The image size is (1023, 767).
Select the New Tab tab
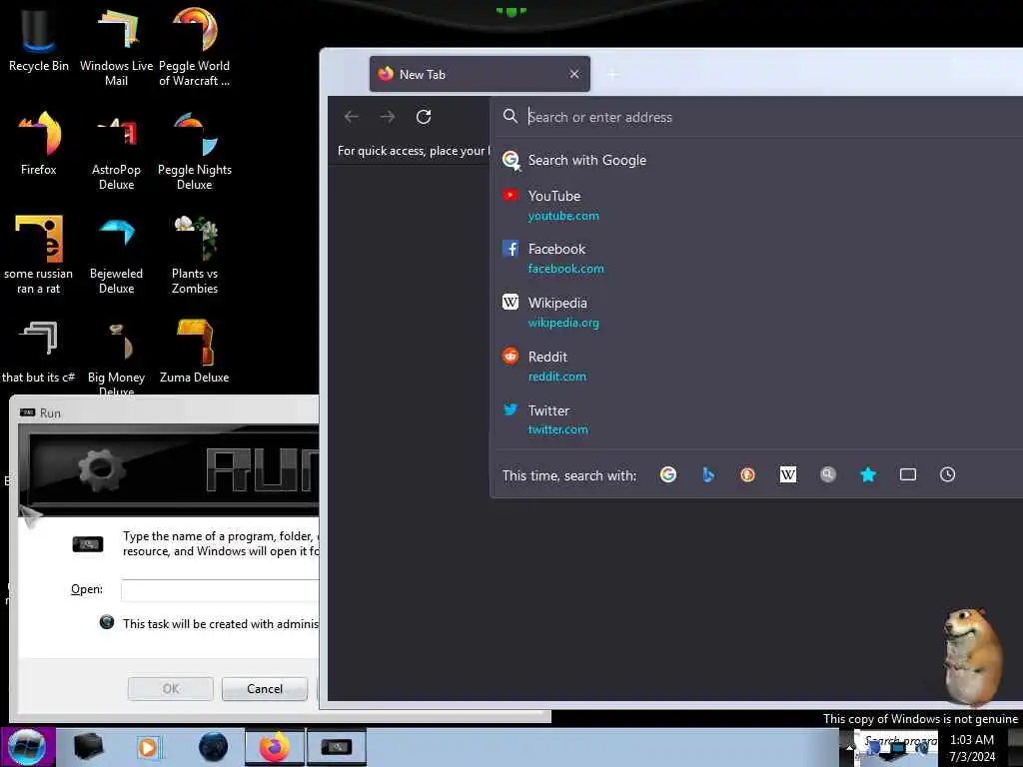[x=480, y=74]
